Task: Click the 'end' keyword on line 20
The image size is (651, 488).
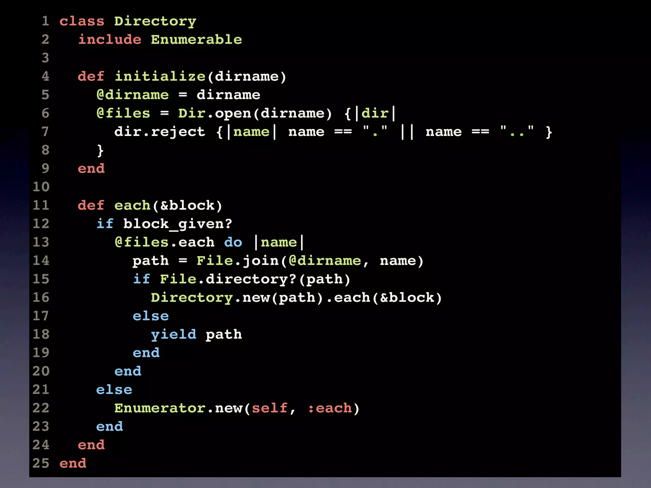Action: click(128, 371)
